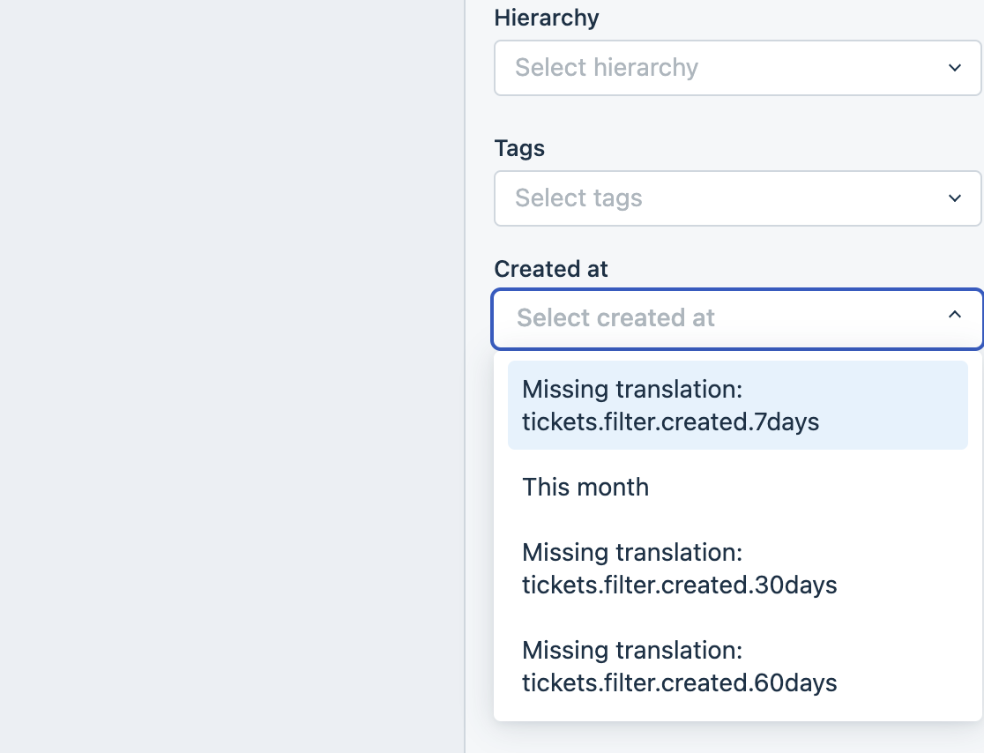Open the Hierarchy dropdown chevron
This screenshot has width=984, height=753.
(954, 68)
